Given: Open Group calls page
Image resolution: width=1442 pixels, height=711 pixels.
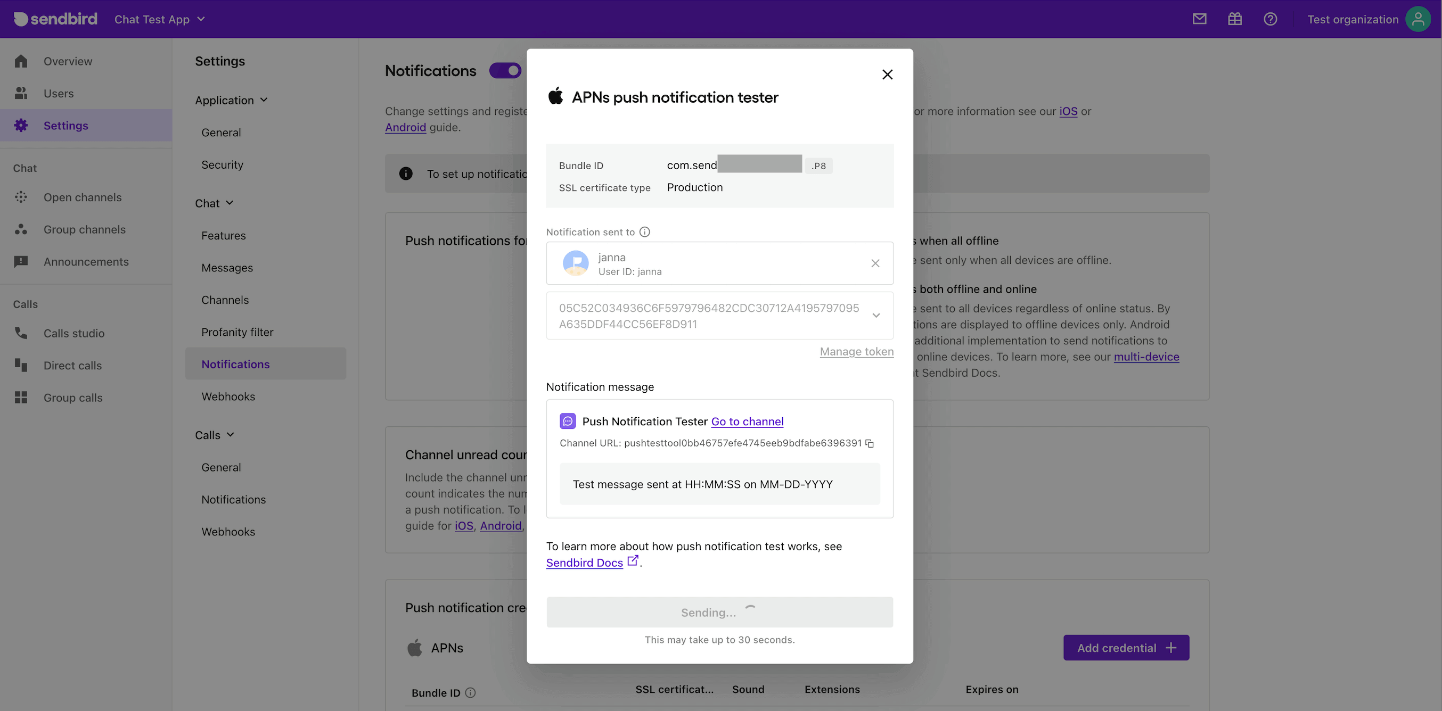Looking at the screenshot, I should pos(73,398).
